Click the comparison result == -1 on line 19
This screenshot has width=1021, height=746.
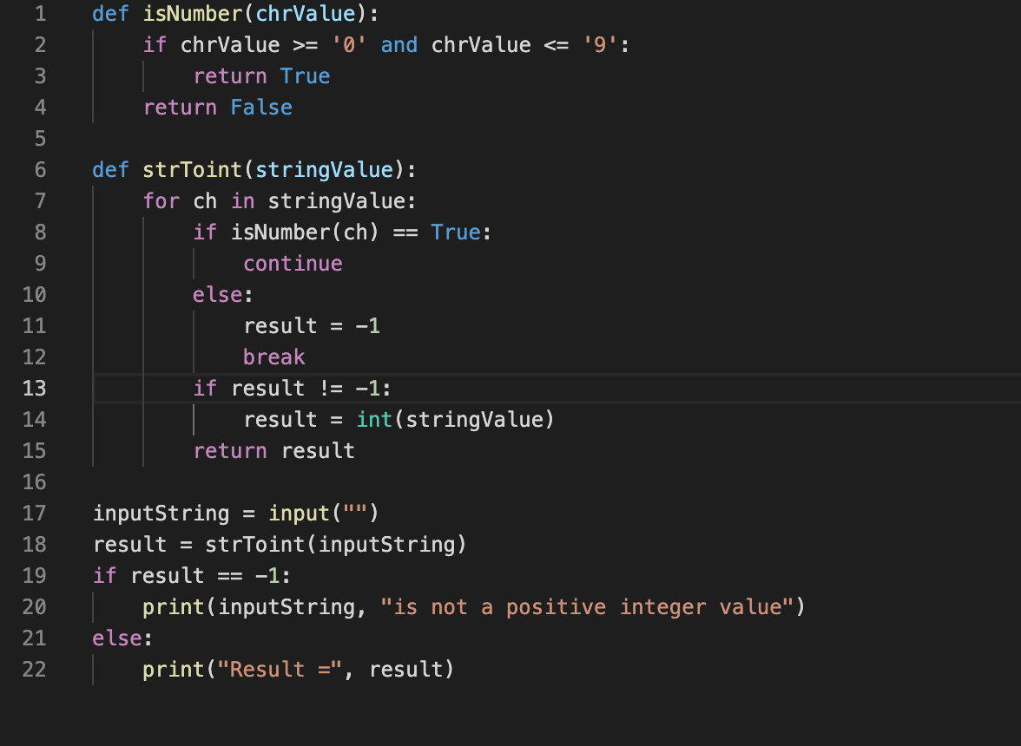coord(208,575)
